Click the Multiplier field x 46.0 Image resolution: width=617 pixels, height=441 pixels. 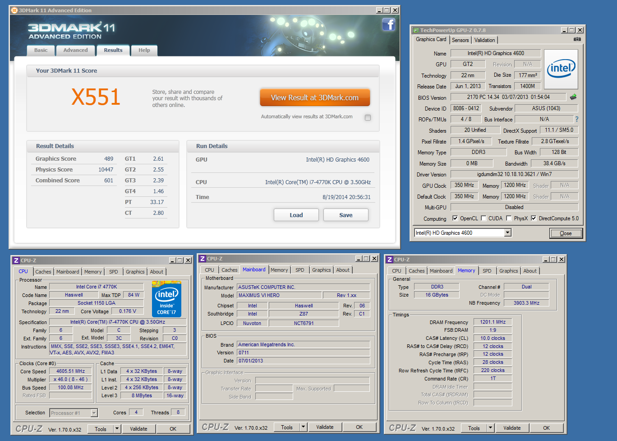click(71, 379)
